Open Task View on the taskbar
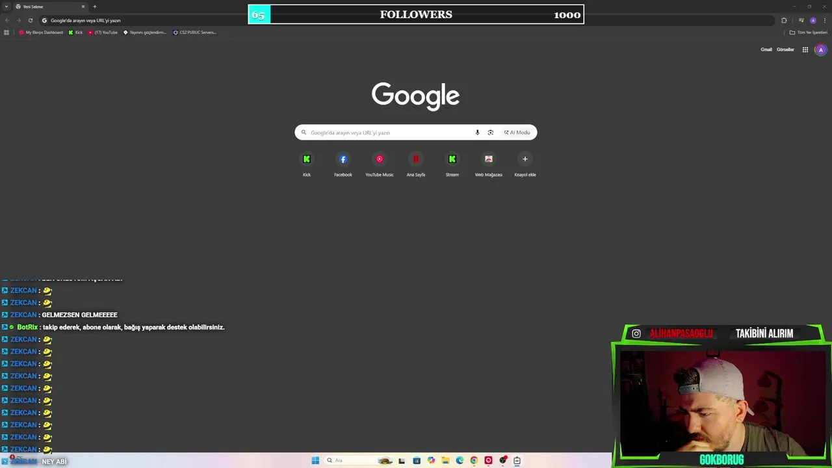832x468 pixels. 402,460
